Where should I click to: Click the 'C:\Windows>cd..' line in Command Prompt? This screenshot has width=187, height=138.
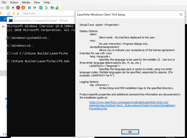(20, 46)
